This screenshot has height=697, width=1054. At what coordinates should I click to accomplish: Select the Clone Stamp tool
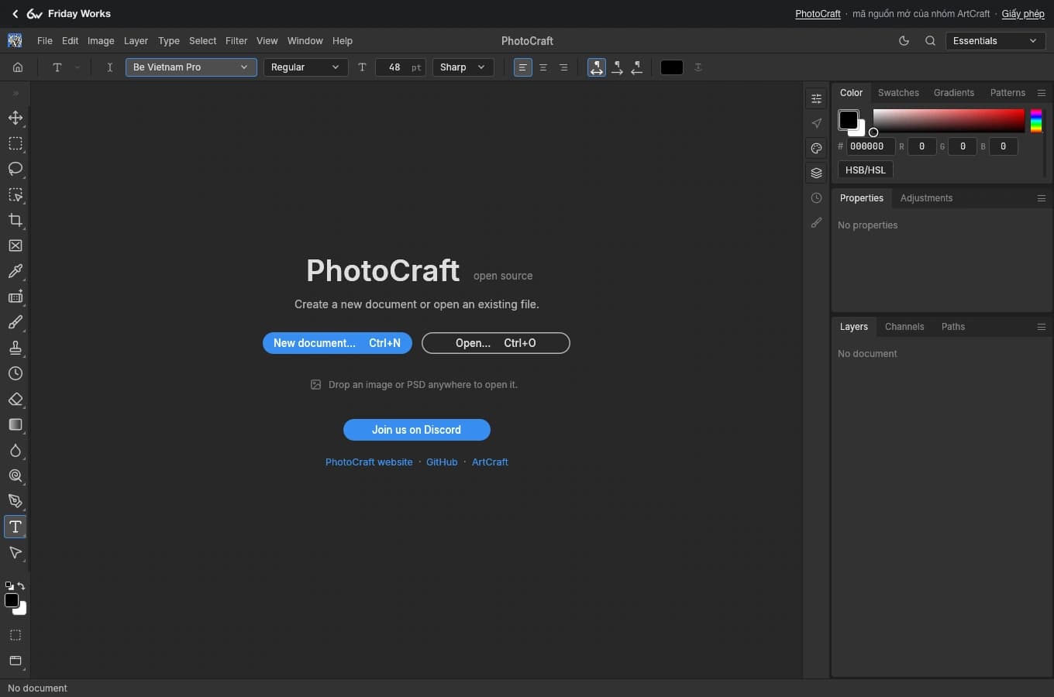(x=15, y=348)
